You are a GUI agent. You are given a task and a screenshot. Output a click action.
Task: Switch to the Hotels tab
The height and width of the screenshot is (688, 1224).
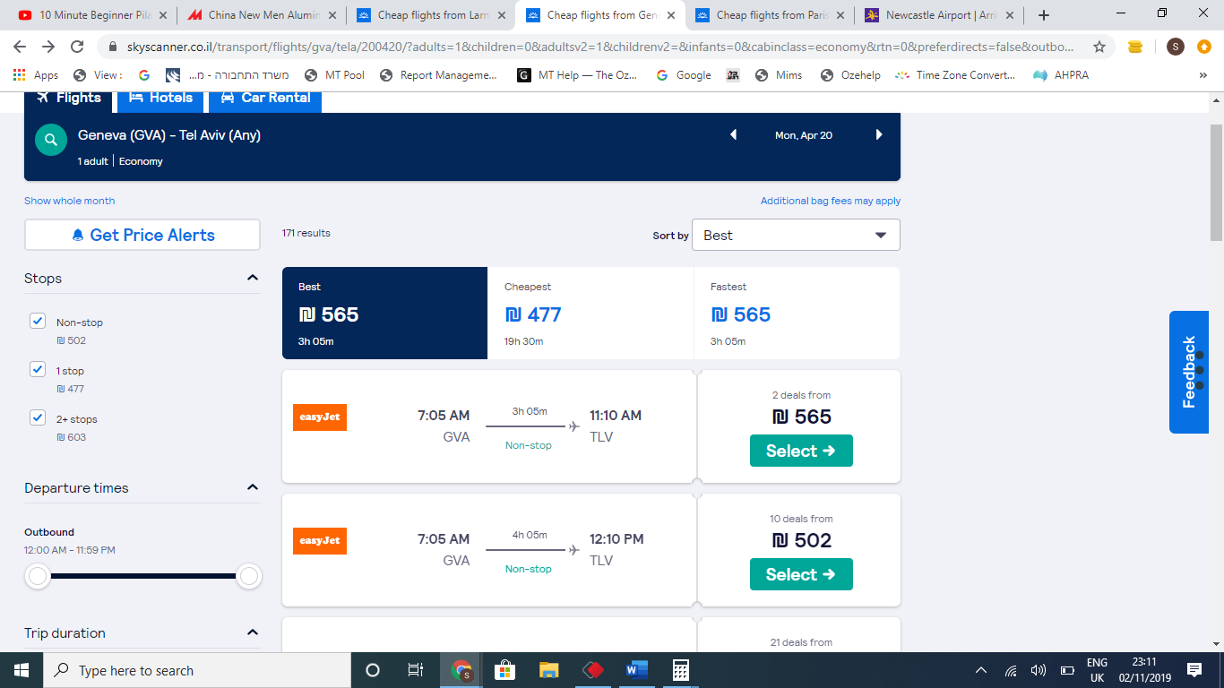(x=161, y=100)
